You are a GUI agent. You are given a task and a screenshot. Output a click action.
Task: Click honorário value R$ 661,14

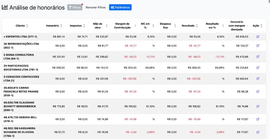coord(59,37)
